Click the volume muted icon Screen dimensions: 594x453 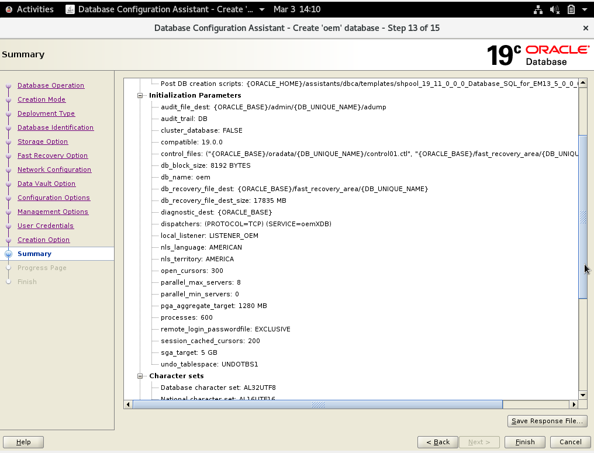tap(555, 9)
